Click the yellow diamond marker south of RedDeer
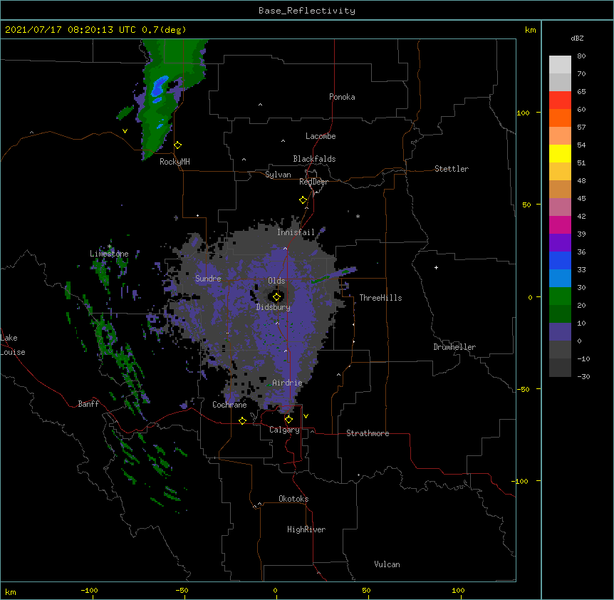This screenshot has height=600, width=614. [x=303, y=200]
